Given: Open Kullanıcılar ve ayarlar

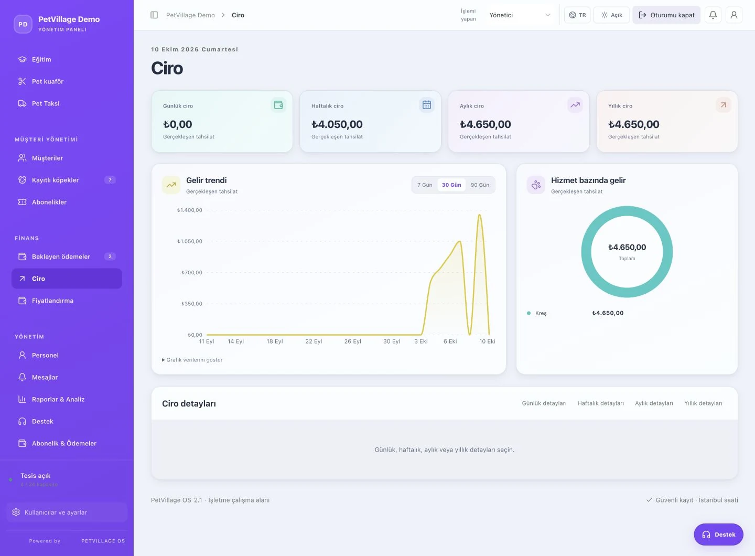Looking at the screenshot, I should tap(67, 512).
